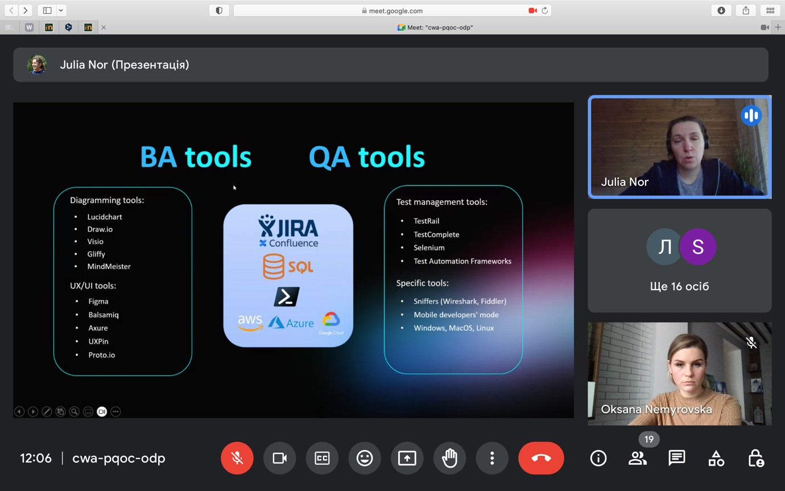Switch to the pinned blue hexagon tab
785x491 pixels.
coord(68,27)
